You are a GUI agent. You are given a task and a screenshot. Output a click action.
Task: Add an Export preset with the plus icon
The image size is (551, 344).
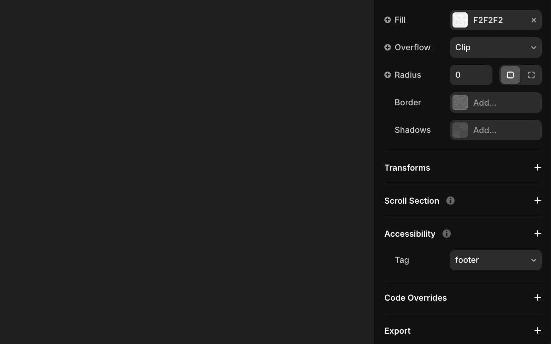(537, 331)
